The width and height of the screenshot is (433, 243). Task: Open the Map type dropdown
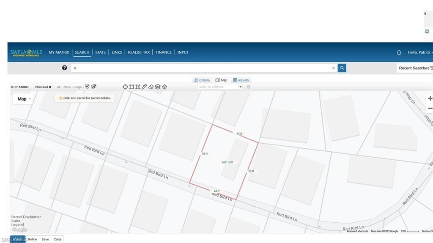24,99
